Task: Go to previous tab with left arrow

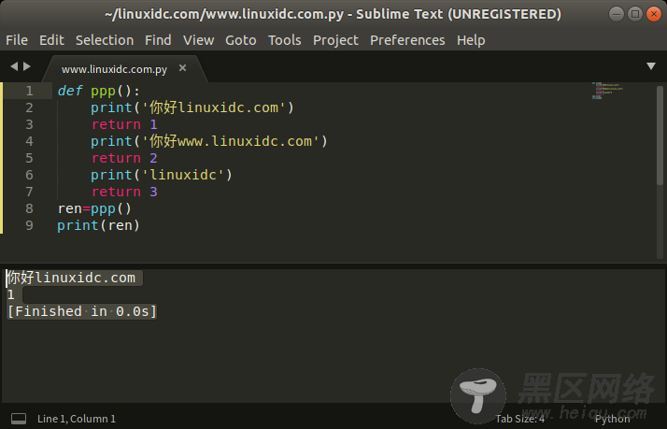Action: [14, 66]
